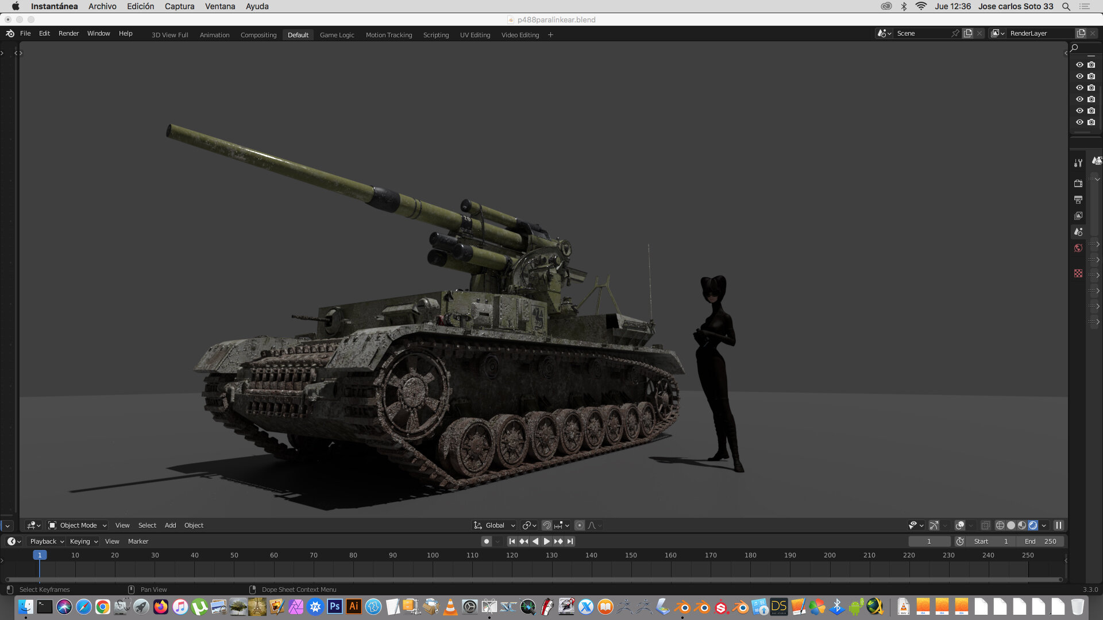Switch to the Animation workspace tab

[214, 35]
